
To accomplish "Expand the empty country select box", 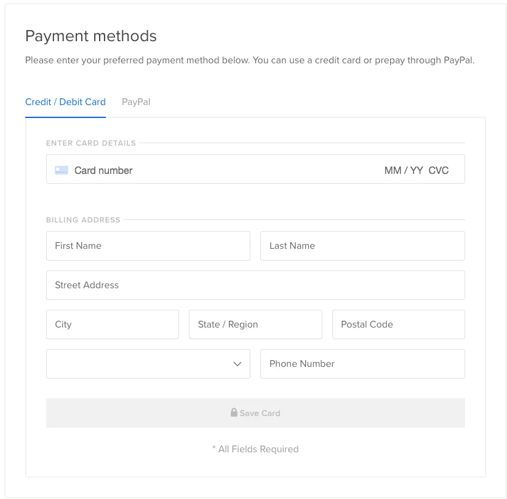I will pos(148,364).
